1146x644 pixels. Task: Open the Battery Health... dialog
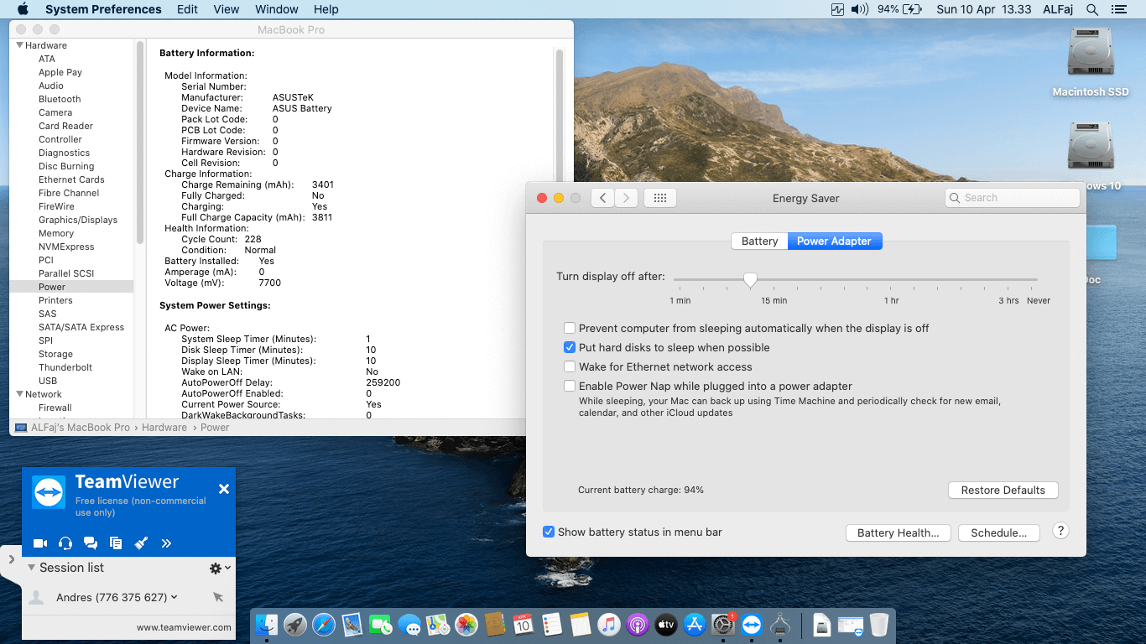pyautogui.click(x=898, y=532)
